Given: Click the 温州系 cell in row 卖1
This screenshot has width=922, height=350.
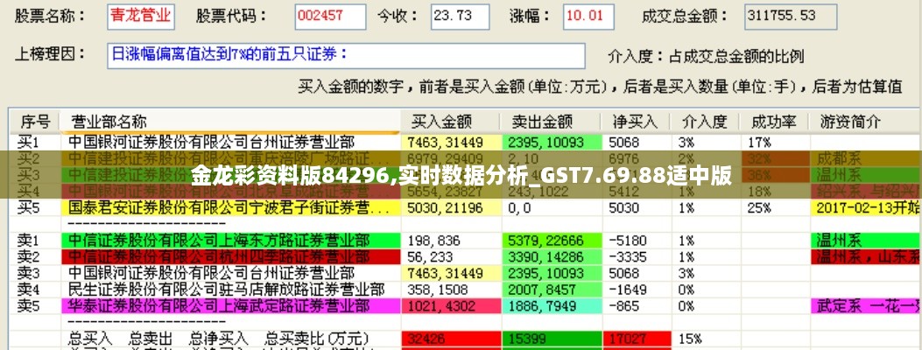Looking at the screenshot, I should click(x=866, y=240).
